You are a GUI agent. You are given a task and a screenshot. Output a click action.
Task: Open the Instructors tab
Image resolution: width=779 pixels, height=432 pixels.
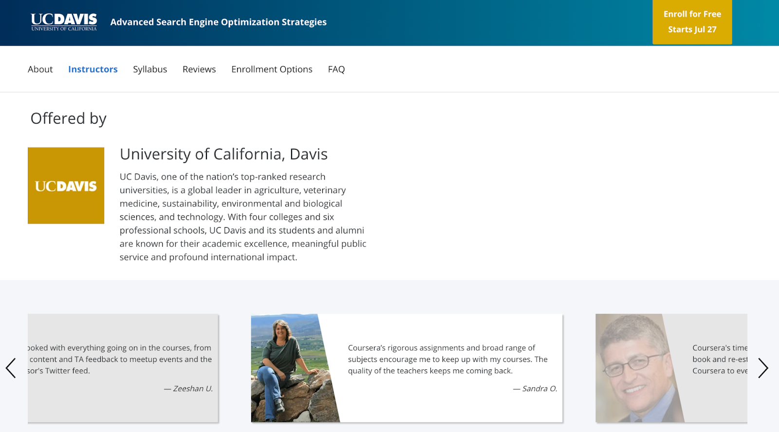93,69
